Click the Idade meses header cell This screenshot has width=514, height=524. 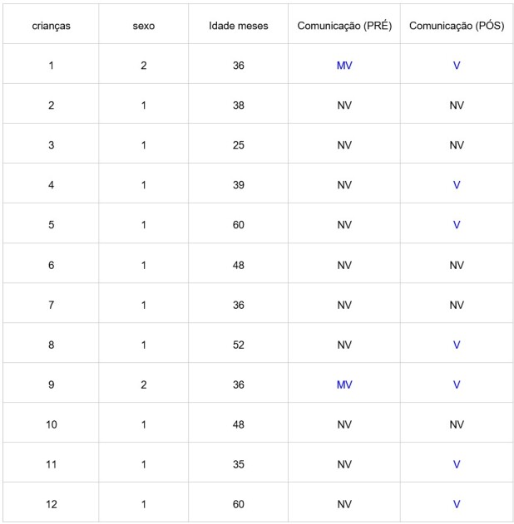coord(238,26)
